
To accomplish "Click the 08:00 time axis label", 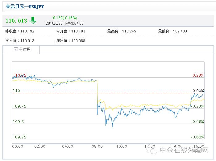I will pyautogui.click(x=97, y=146).
